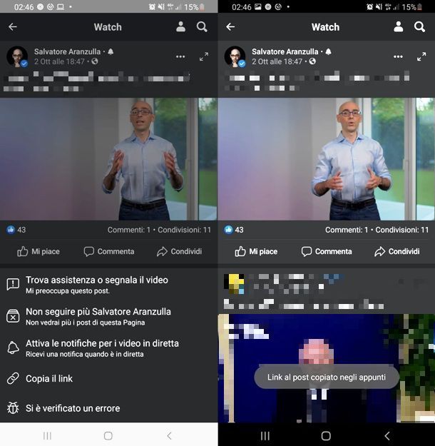
Task: Go back using right screenshot's back arrow
Action: tap(230, 27)
